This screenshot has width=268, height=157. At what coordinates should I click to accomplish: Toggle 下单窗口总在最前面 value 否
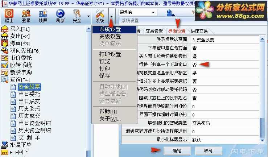point(225,48)
